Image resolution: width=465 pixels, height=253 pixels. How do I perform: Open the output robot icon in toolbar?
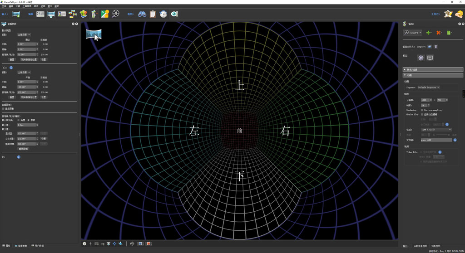coord(94,14)
